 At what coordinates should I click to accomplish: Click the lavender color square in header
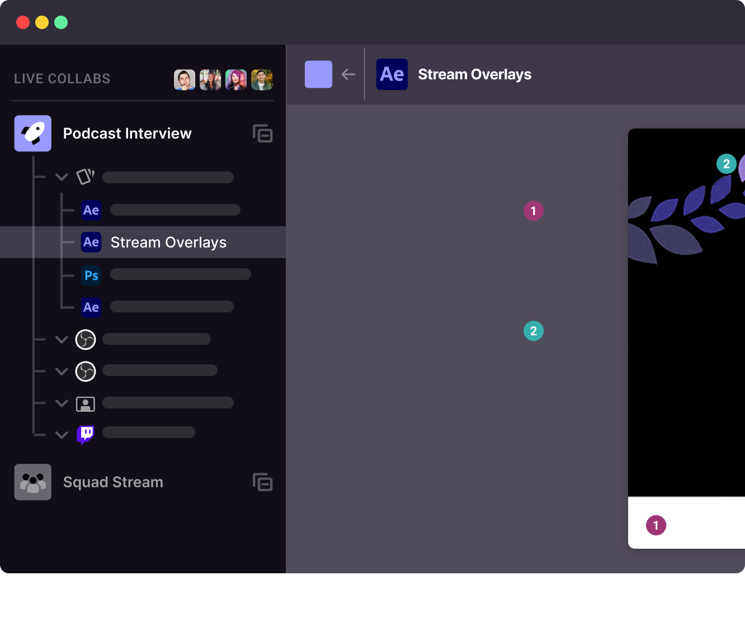click(318, 74)
